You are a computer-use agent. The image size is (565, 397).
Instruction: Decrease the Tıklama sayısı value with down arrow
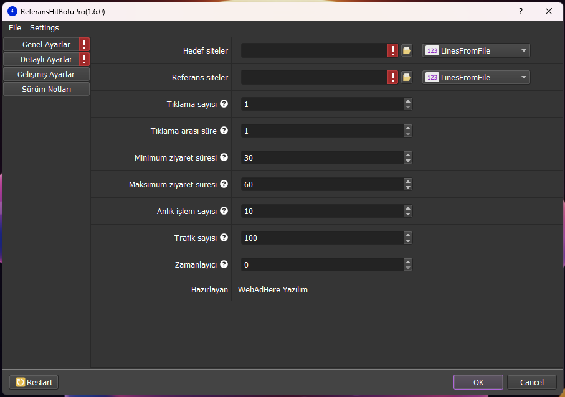tap(408, 107)
